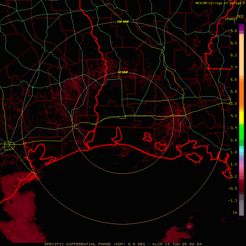
Task: Click the 2.6 legend value
Action: coord(234,140)
